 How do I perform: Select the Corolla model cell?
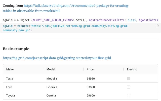click(51, 96)
